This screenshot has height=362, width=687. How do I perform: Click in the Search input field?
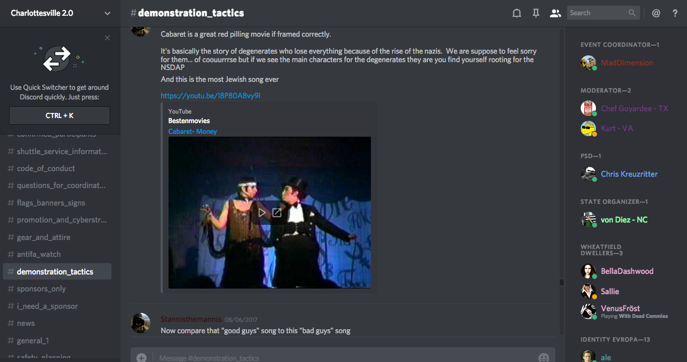point(598,13)
